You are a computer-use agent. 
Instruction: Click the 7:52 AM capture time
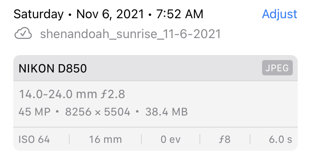point(180,14)
